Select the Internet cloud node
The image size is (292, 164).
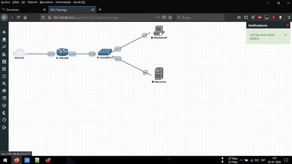tap(19, 52)
